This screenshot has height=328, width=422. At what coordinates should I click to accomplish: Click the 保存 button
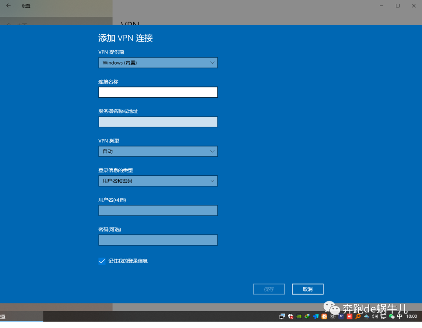269,289
